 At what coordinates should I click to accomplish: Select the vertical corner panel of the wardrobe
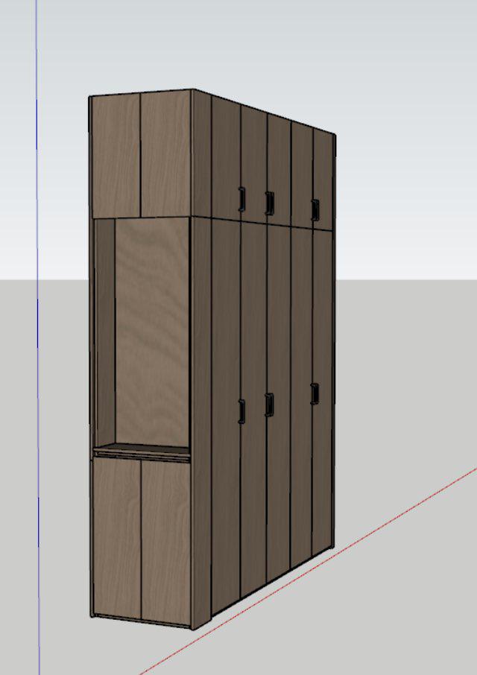coord(200,358)
